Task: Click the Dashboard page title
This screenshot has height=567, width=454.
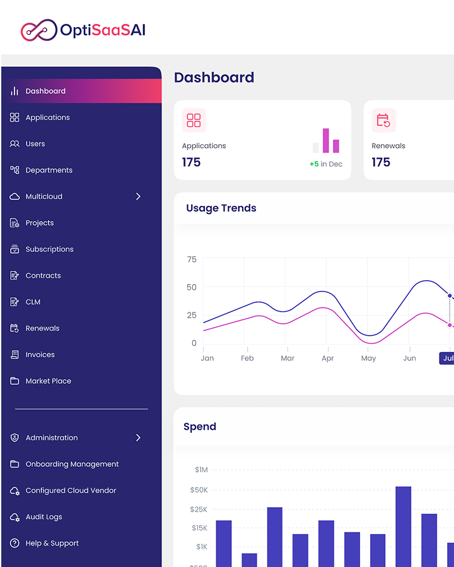Action: pyautogui.click(x=214, y=77)
